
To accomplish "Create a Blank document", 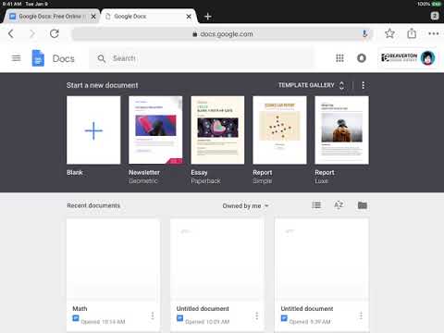I will point(93,130).
